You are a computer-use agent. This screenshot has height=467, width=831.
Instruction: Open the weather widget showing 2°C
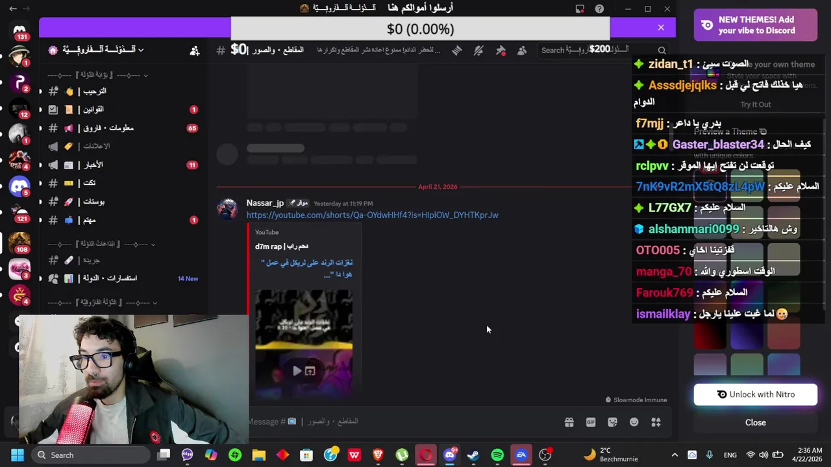(610, 455)
